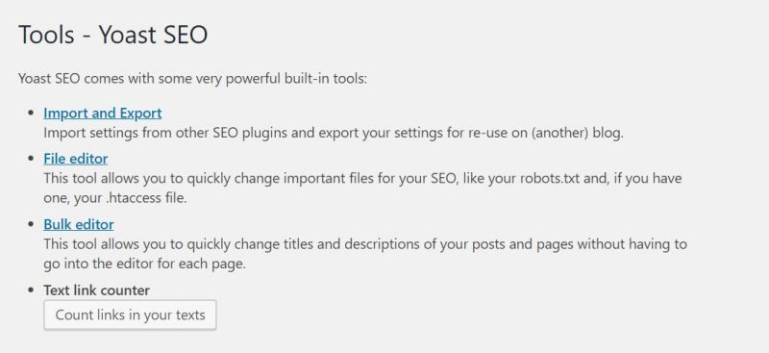Click the word robots.txt in the description
Screen dimensions: 769x353
point(551,178)
